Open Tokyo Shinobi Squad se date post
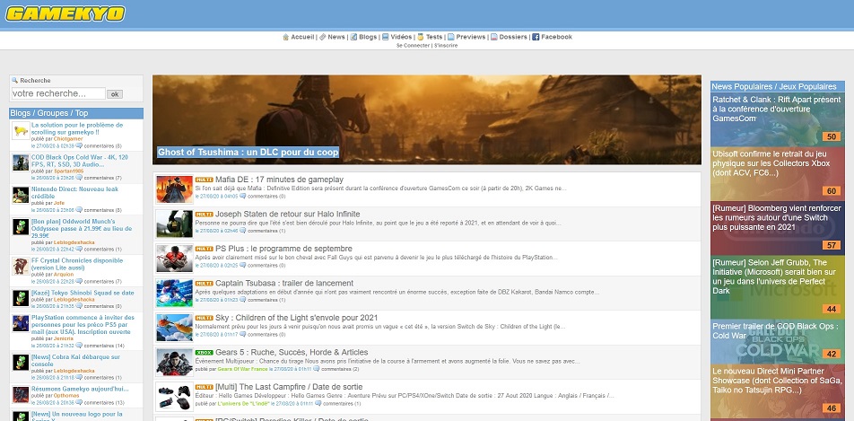The width and height of the screenshot is (854, 421). (83, 293)
